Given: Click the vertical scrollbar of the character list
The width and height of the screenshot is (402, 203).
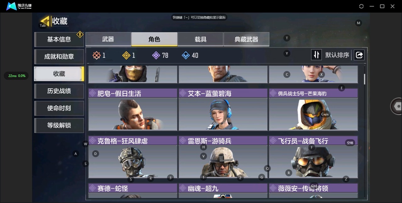Looking at the screenshot, I should [x=365, y=79].
